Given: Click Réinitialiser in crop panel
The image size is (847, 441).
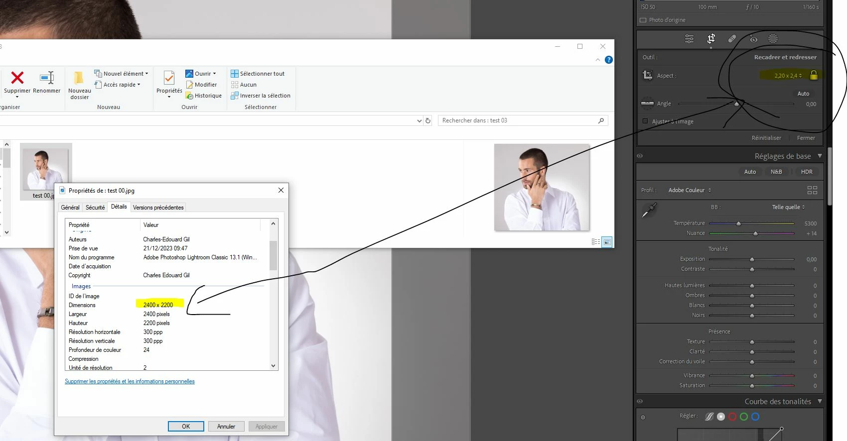Looking at the screenshot, I should (x=766, y=138).
